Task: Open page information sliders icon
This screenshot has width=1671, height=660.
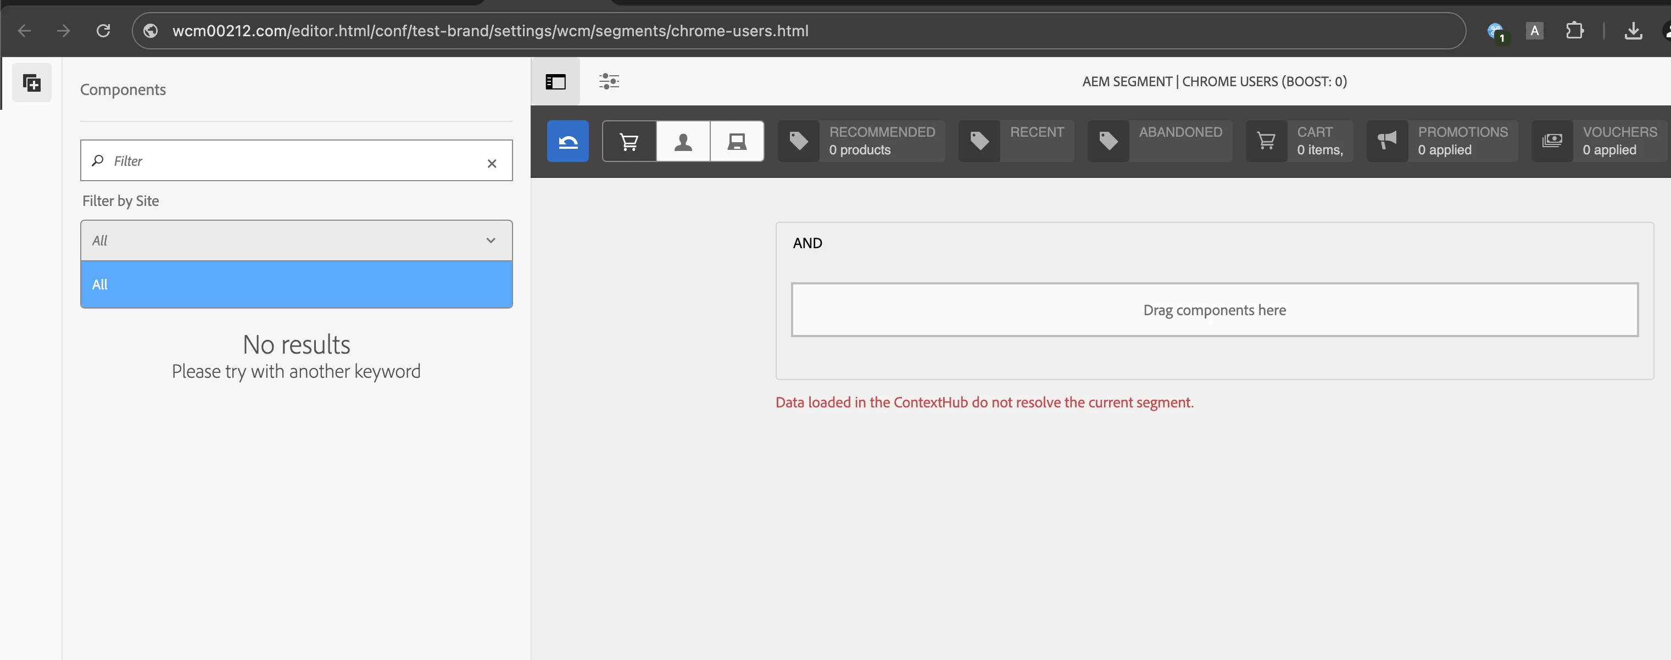Action: click(609, 82)
